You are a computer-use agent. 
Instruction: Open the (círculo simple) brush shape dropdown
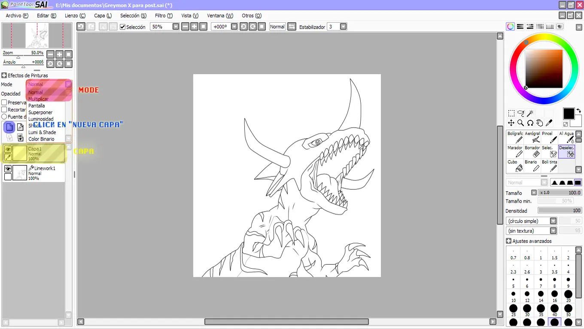[x=553, y=221]
